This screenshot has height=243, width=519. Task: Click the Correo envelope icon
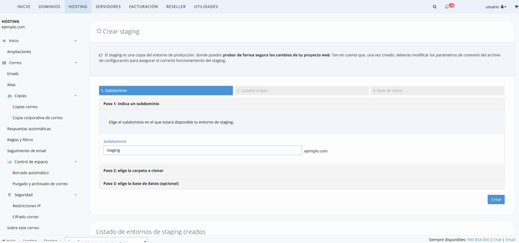point(4,63)
